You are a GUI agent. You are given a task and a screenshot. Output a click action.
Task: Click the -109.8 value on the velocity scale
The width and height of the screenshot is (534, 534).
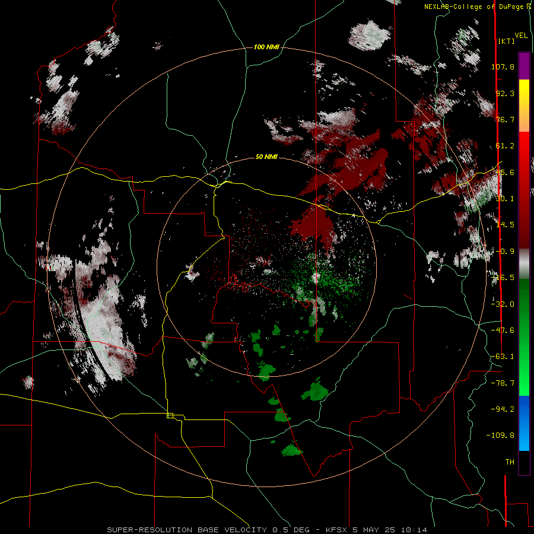pyautogui.click(x=501, y=436)
